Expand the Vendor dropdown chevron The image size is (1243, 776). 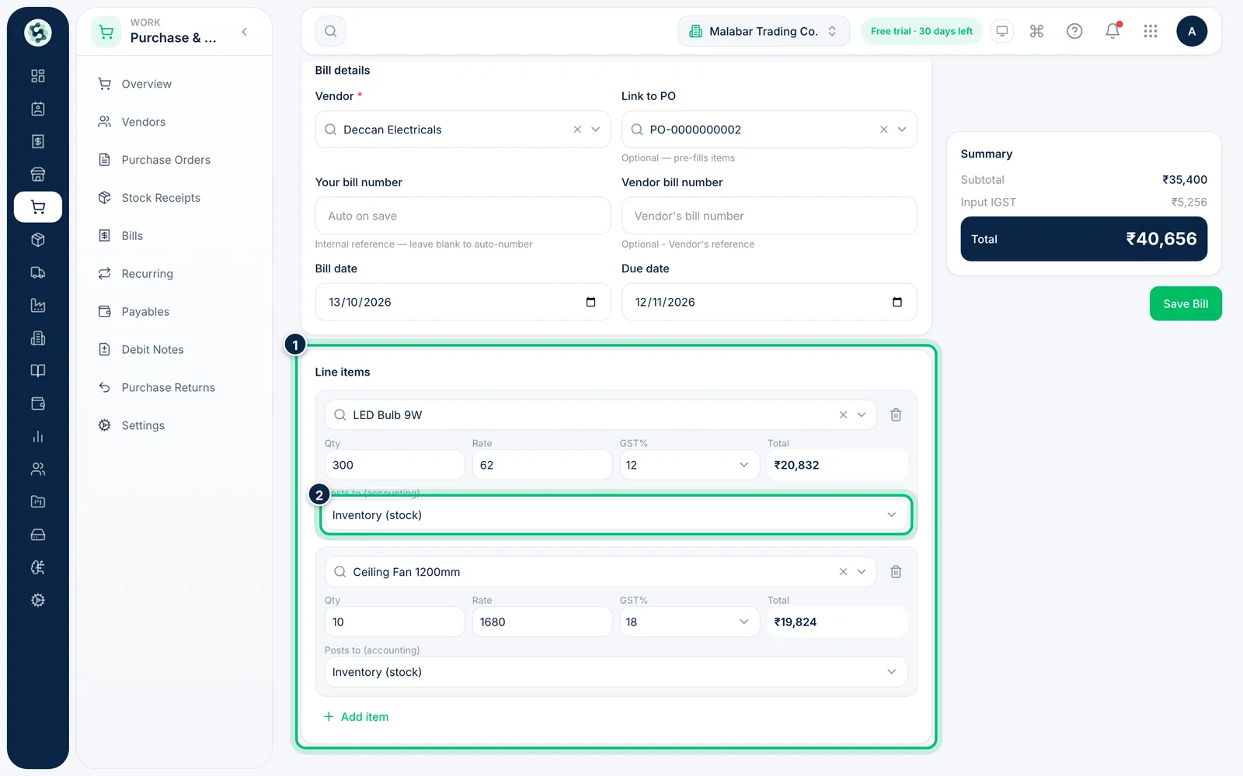point(596,130)
